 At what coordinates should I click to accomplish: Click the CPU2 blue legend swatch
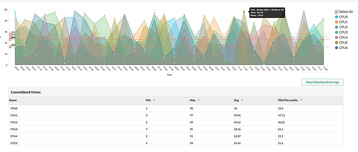[336, 27]
